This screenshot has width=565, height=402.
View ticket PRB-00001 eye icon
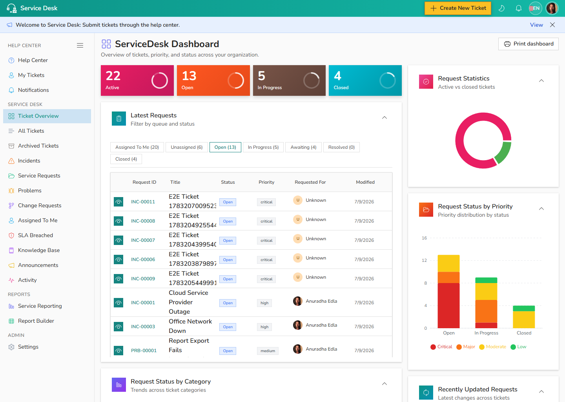coord(118,351)
